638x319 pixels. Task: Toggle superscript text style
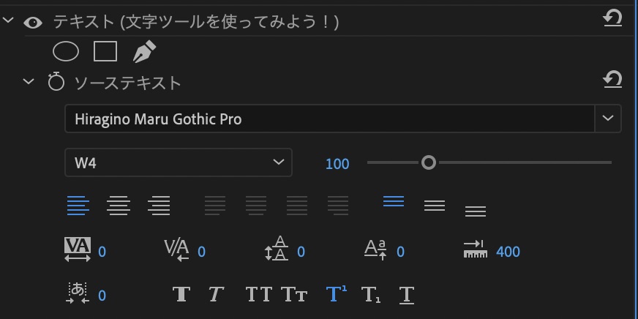point(336,294)
